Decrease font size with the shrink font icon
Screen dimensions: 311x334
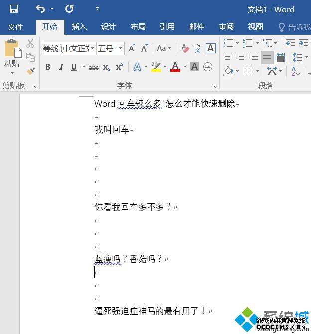(x=145, y=48)
